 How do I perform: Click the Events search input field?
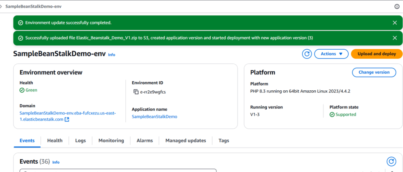pos(118,170)
